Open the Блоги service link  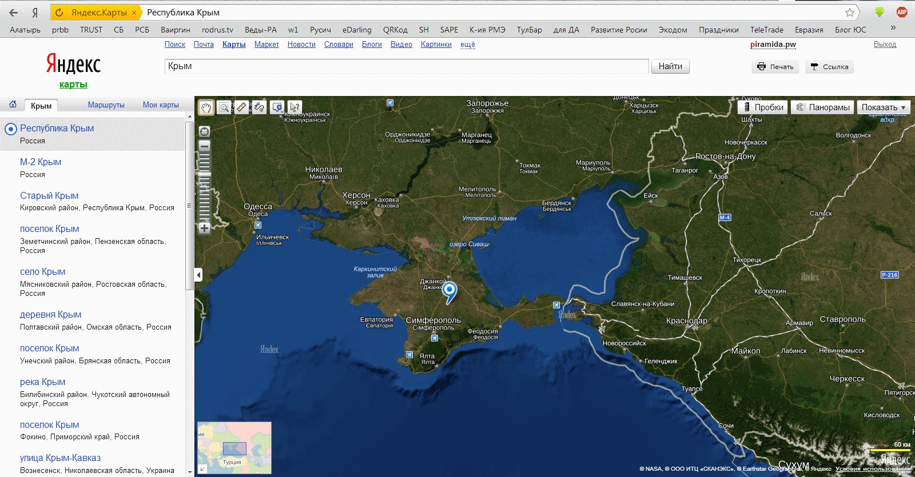pos(372,45)
